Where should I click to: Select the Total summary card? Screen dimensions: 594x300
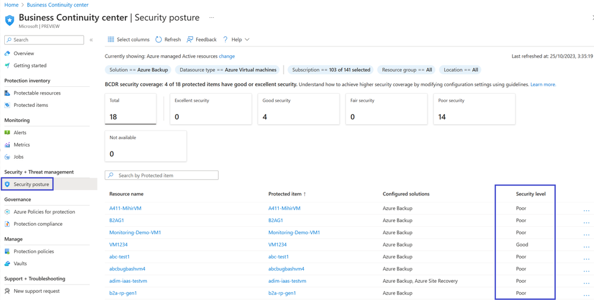click(x=130, y=109)
